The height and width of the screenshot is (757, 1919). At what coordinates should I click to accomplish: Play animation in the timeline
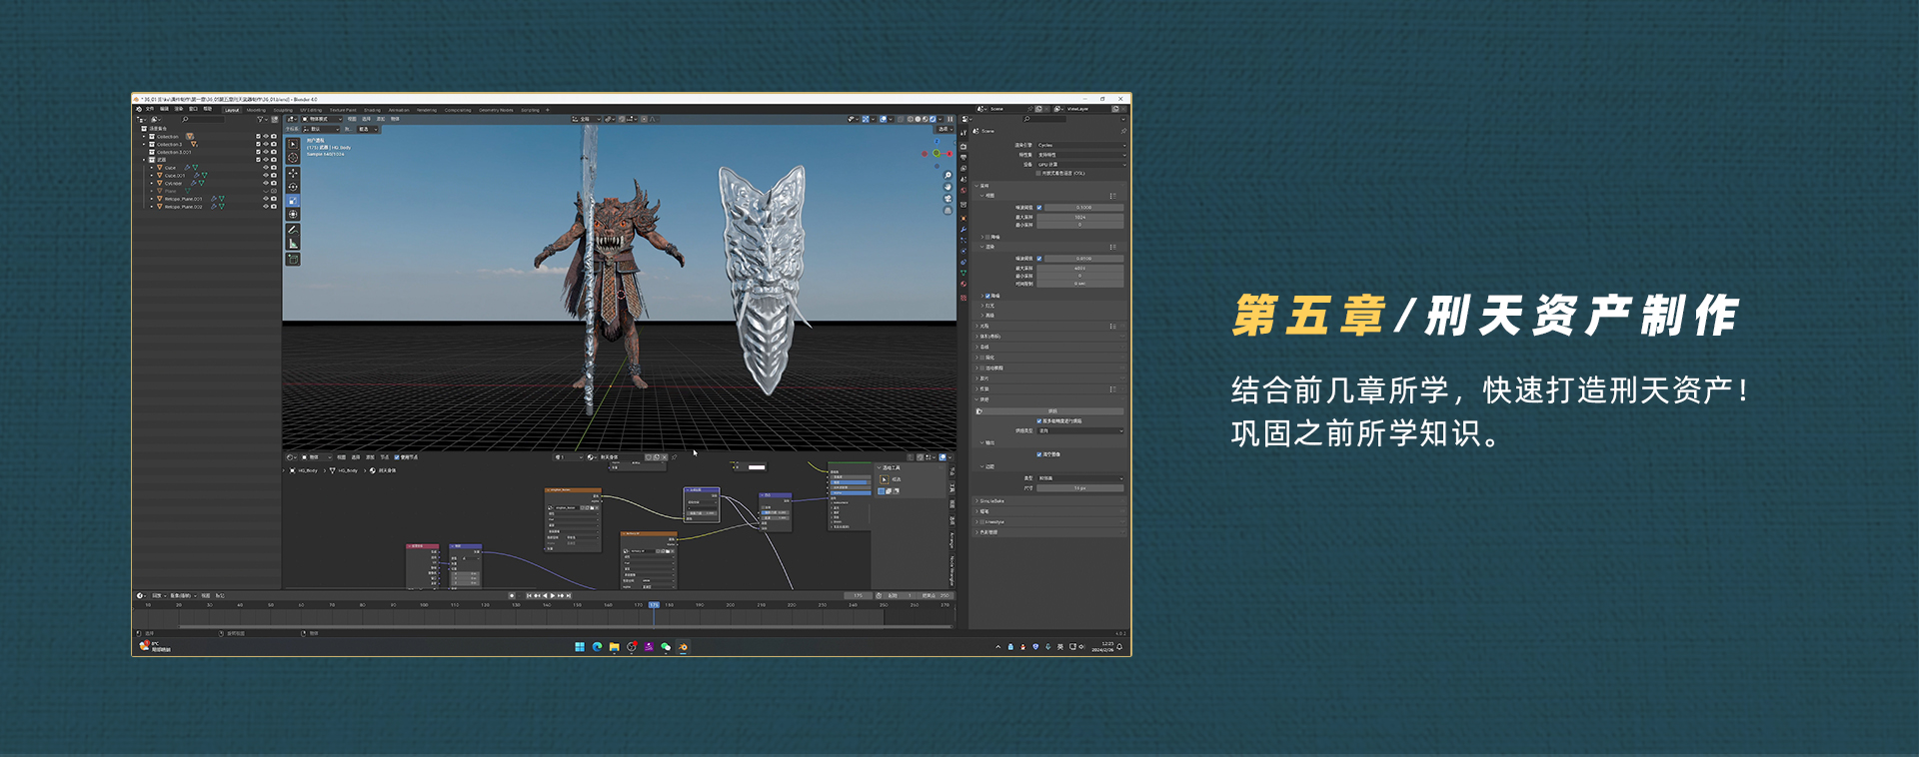tap(553, 596)
